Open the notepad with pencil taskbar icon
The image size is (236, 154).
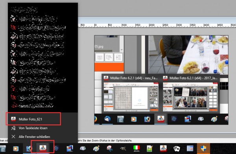click(150, 148)
